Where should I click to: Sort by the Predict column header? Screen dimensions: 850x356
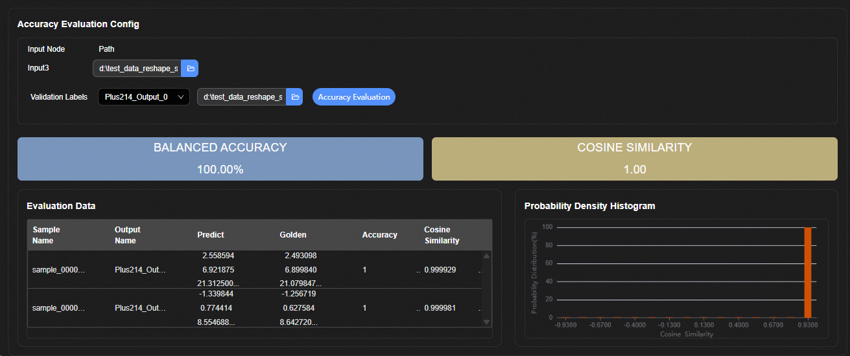point(211,235)
